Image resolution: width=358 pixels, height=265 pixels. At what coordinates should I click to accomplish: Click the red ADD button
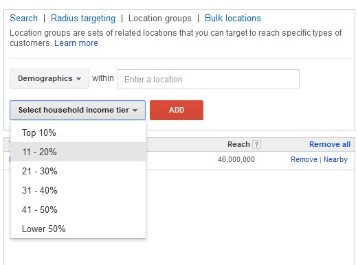pyautogui.click(x=177, y=110)
